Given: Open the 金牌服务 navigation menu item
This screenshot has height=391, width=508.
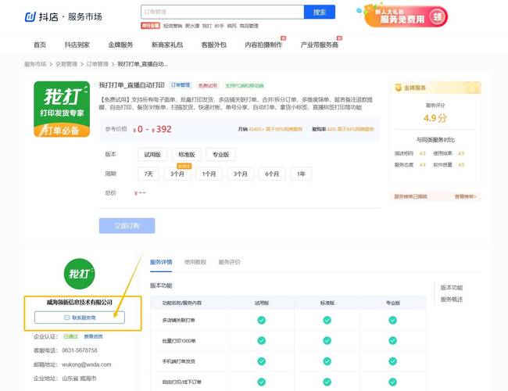Looking at the screenshot, I should click(x=120, y=45).
